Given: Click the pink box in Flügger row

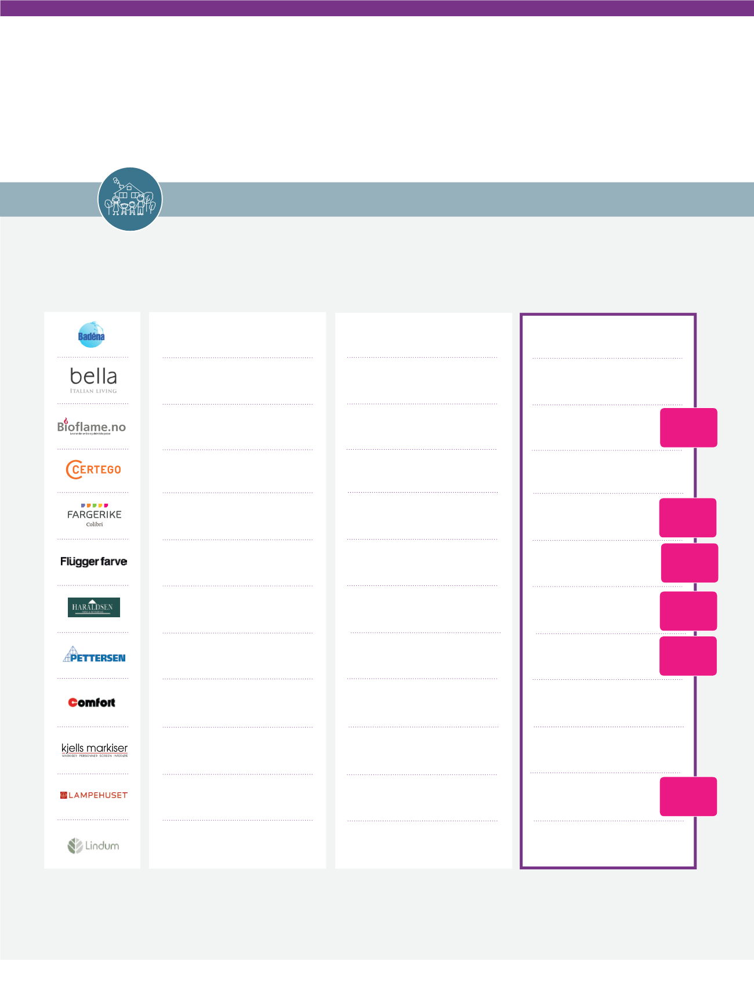Looking at the screenshot, I should [x=689, y=563].
